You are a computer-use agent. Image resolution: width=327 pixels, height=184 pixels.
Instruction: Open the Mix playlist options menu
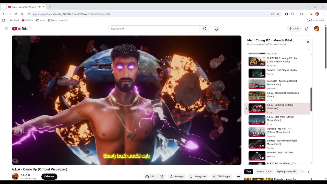tap(308, 49)
